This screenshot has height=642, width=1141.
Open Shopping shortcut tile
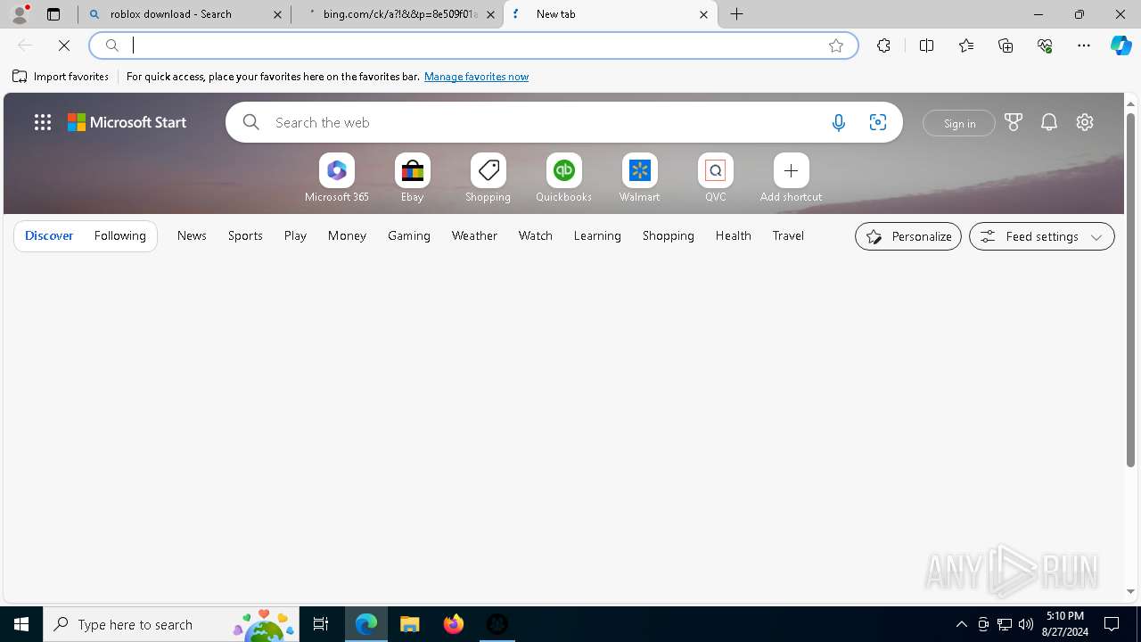point(488,178)
